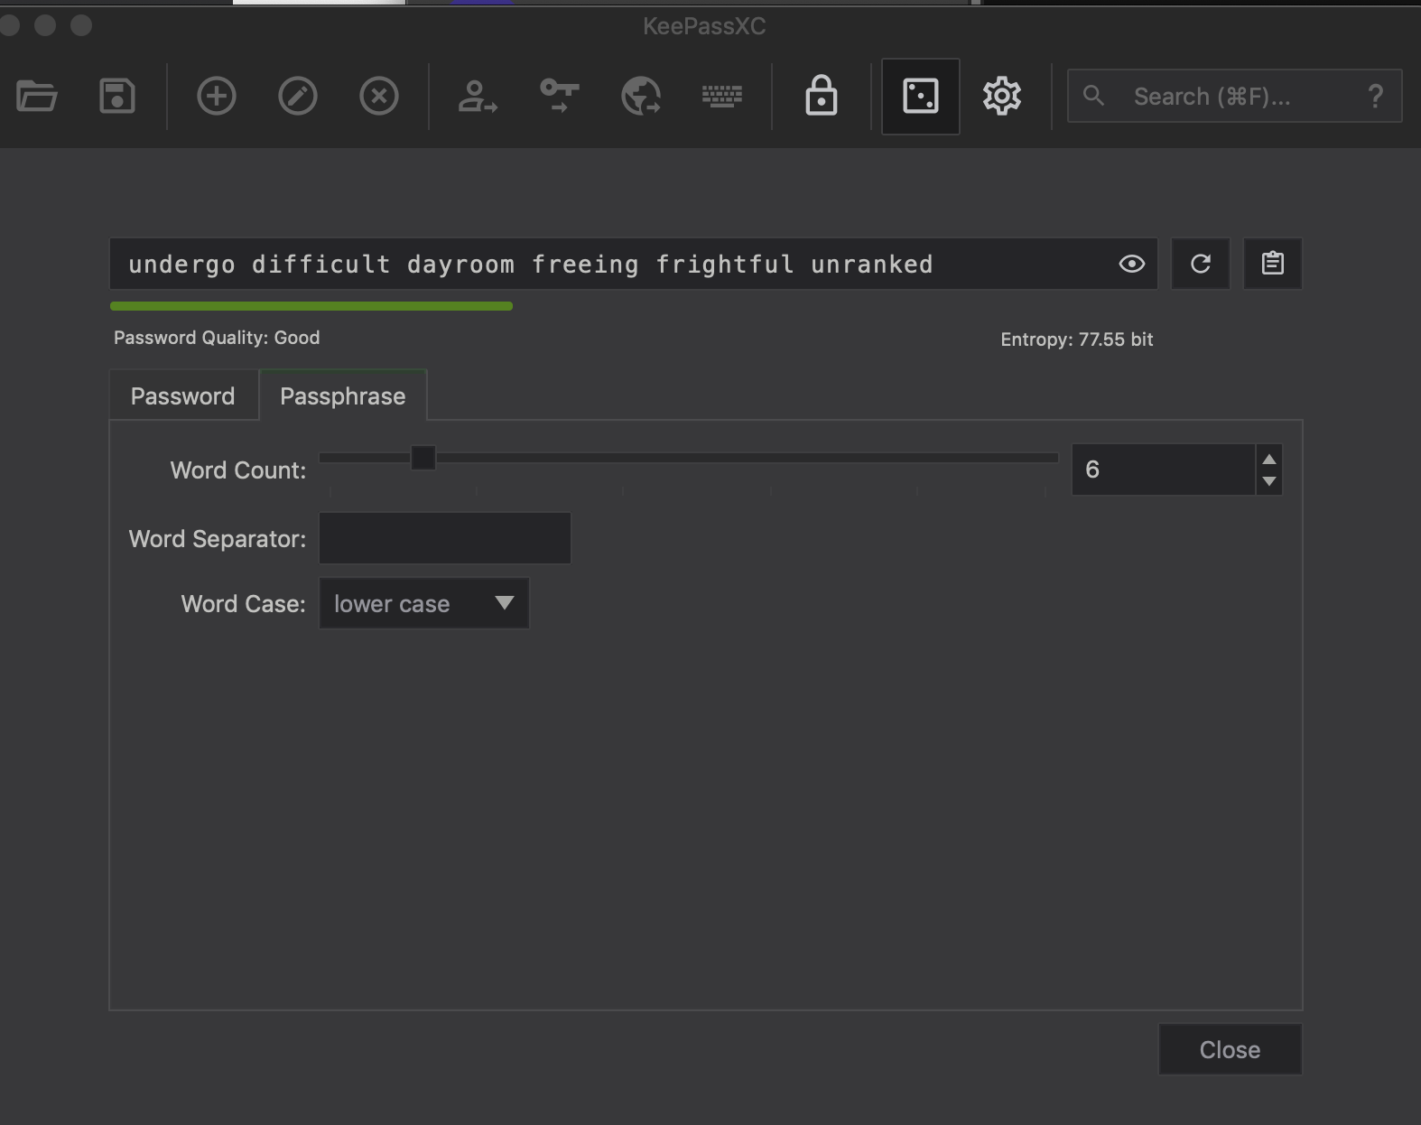Viewport: 1421px width, 1125px height.
Task: Select the Passphrase tab
Action: (x=343, y=395)
